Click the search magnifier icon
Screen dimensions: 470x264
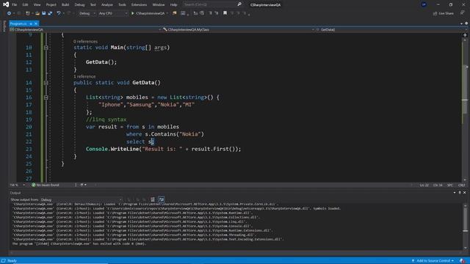click(x=239, y=4)
